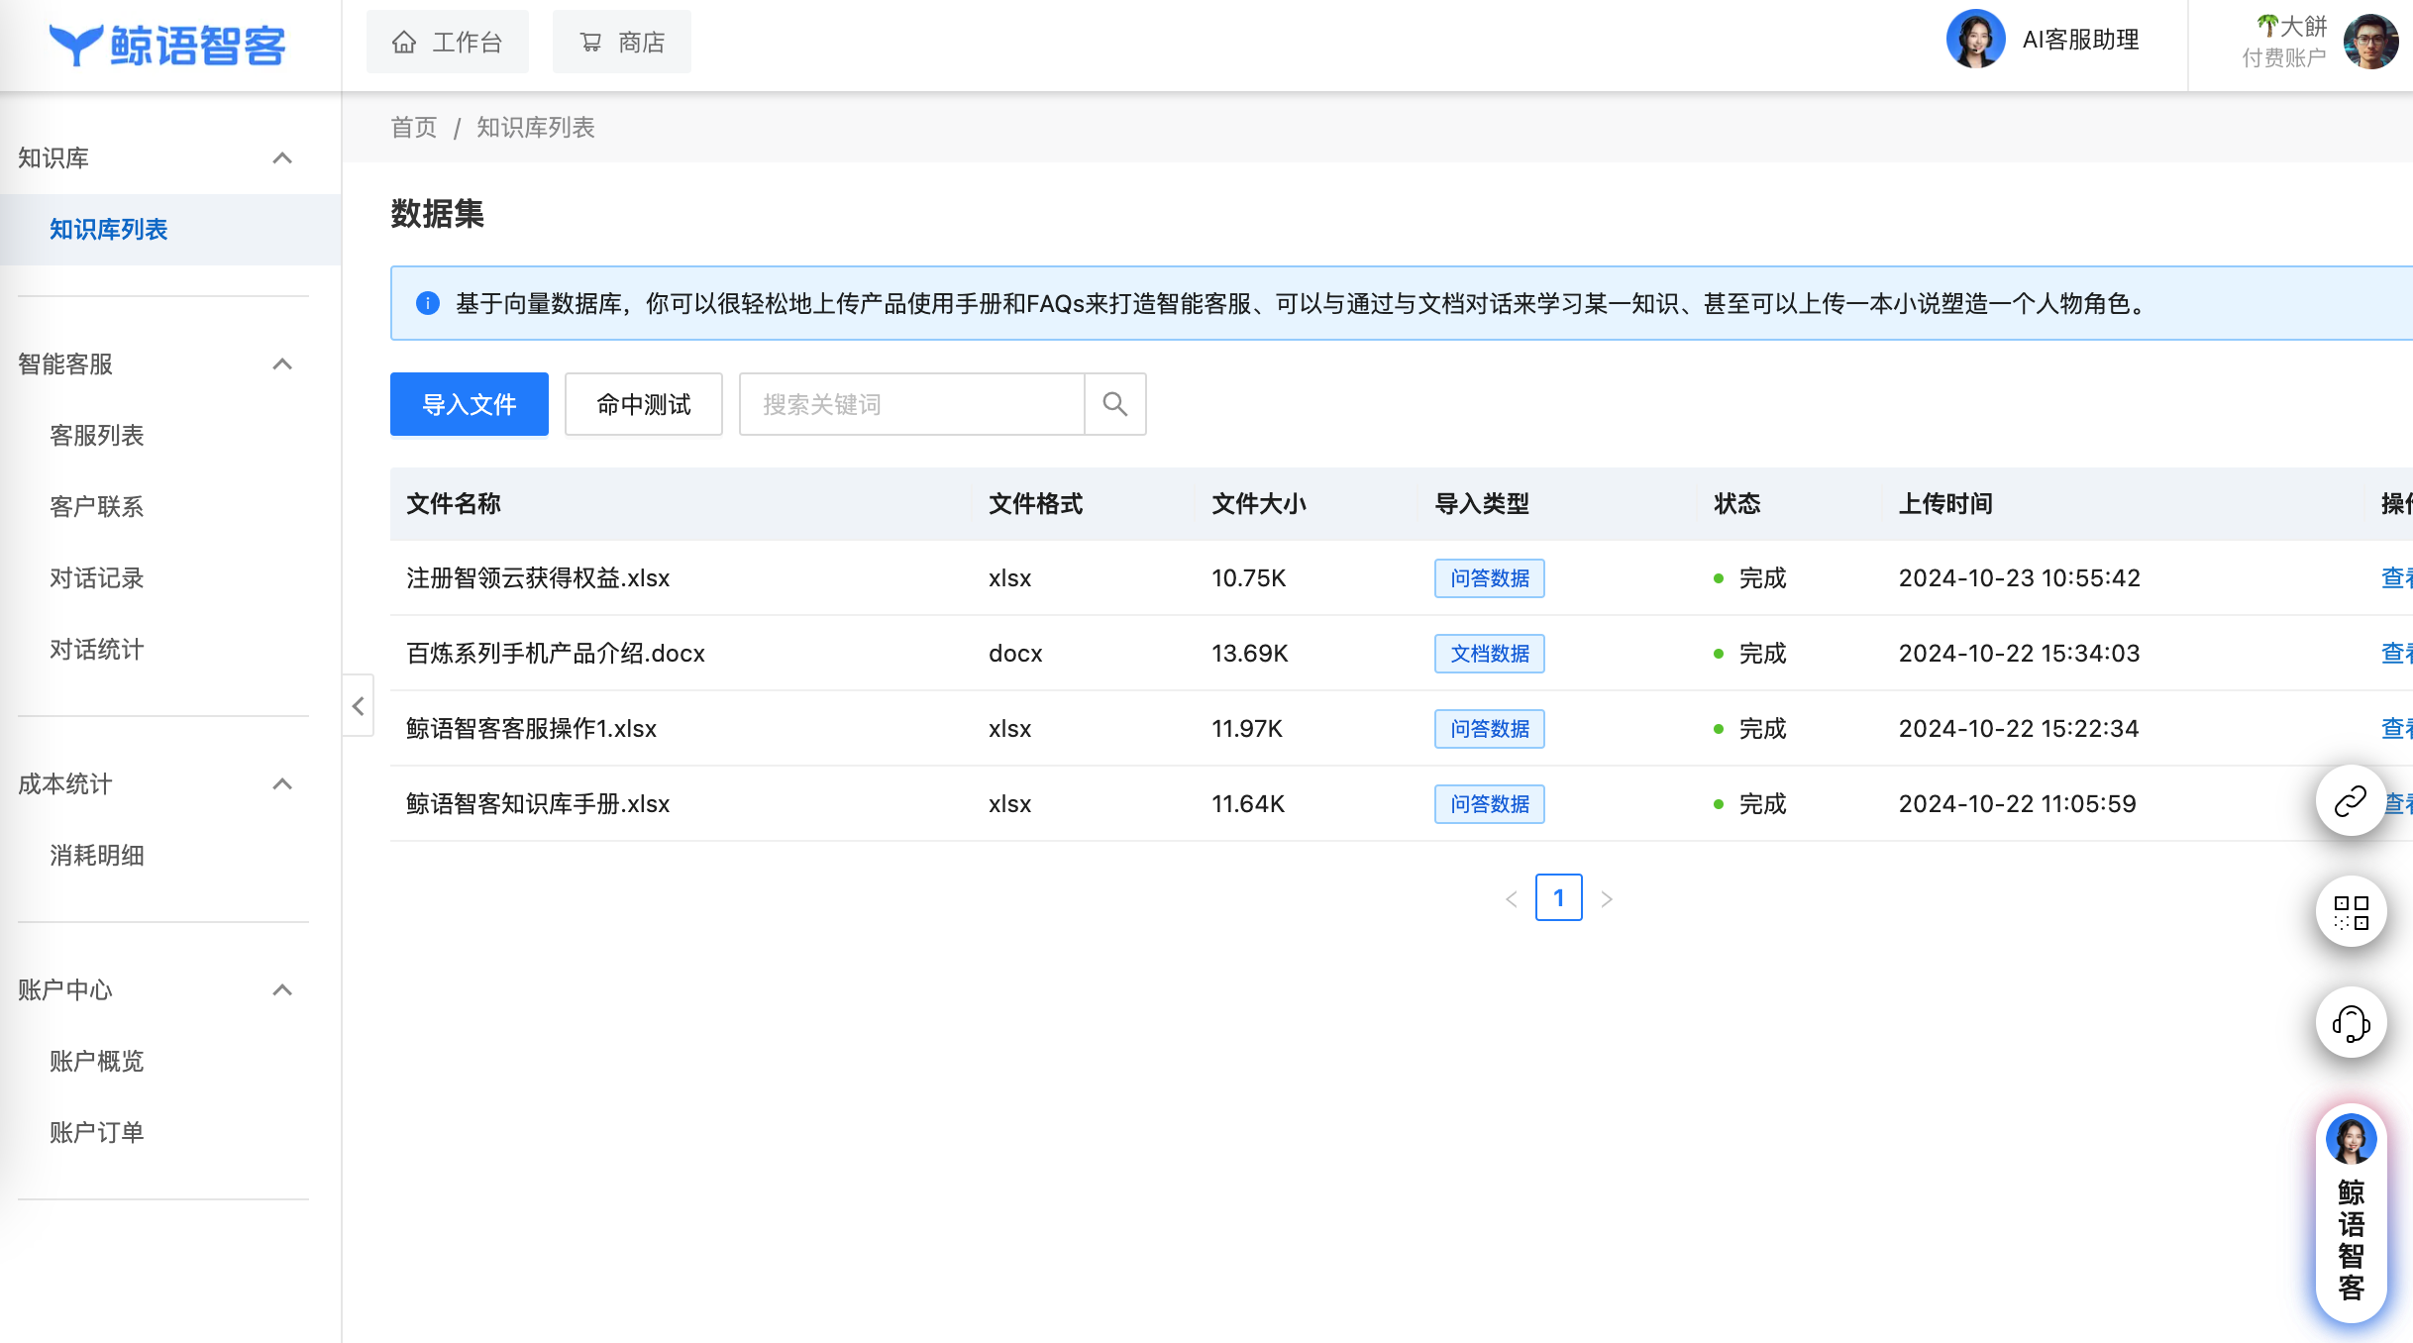2413x1343 pixels.
Task: Go to previous page arrow
Action: pyautogui.click(x=1512, y=899)
